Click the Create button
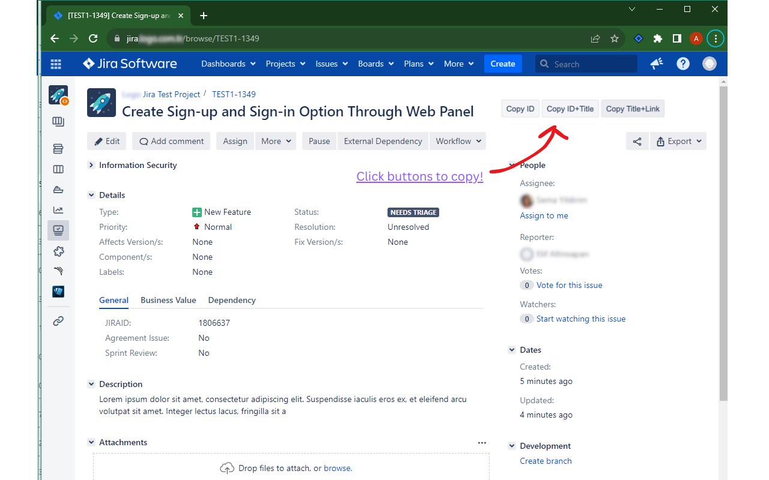 (503, 64)
